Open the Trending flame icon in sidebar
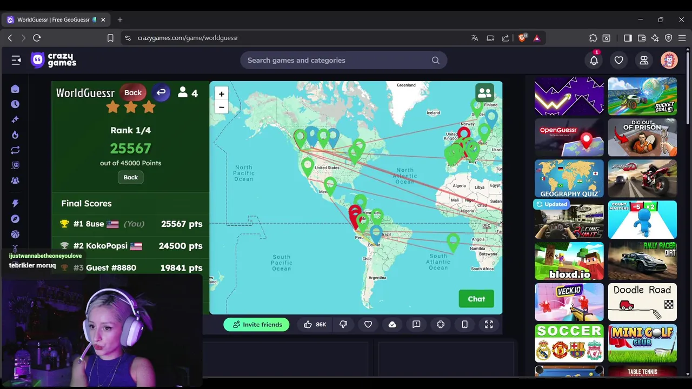692x389 pixels. pyautogui.click(x=15, y=135)
